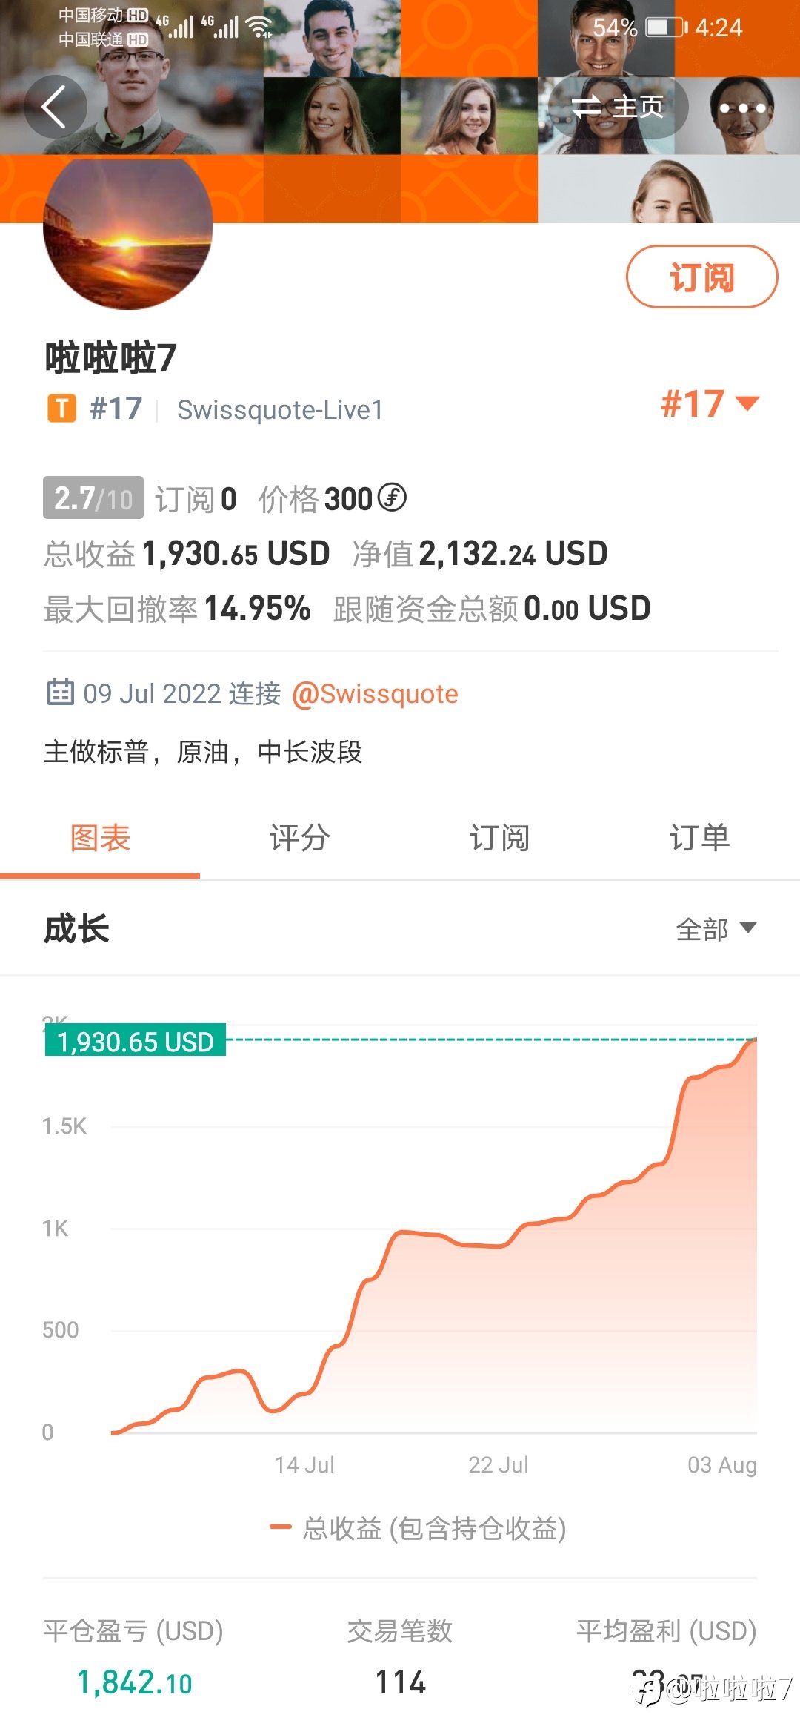
Task: Tap the back arrow icon
Action: [x=55, y=107]
